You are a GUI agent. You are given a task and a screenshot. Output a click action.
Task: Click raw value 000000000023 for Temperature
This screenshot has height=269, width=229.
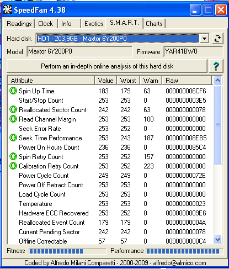(185, 204)
